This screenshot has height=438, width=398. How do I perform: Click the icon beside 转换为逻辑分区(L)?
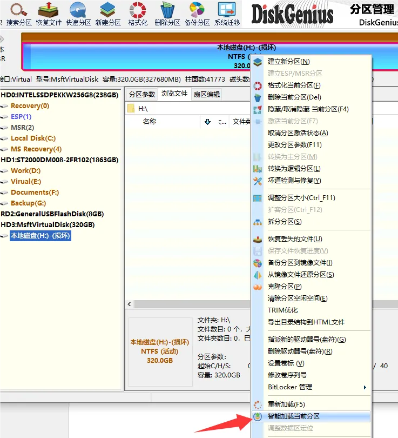tap(258, 169)
